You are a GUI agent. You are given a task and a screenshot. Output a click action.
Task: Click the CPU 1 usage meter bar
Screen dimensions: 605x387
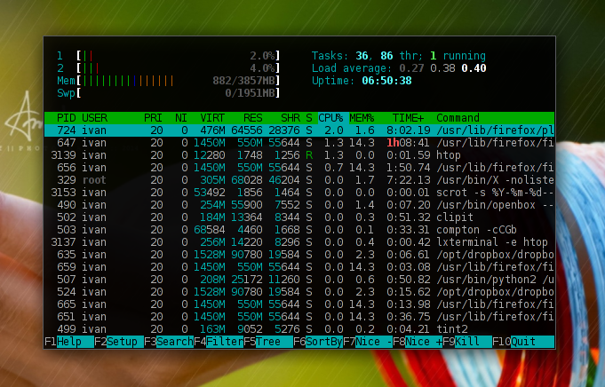(x=178, y=56)
